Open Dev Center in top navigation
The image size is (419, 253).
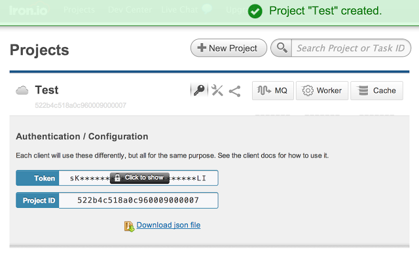(130, 10)
